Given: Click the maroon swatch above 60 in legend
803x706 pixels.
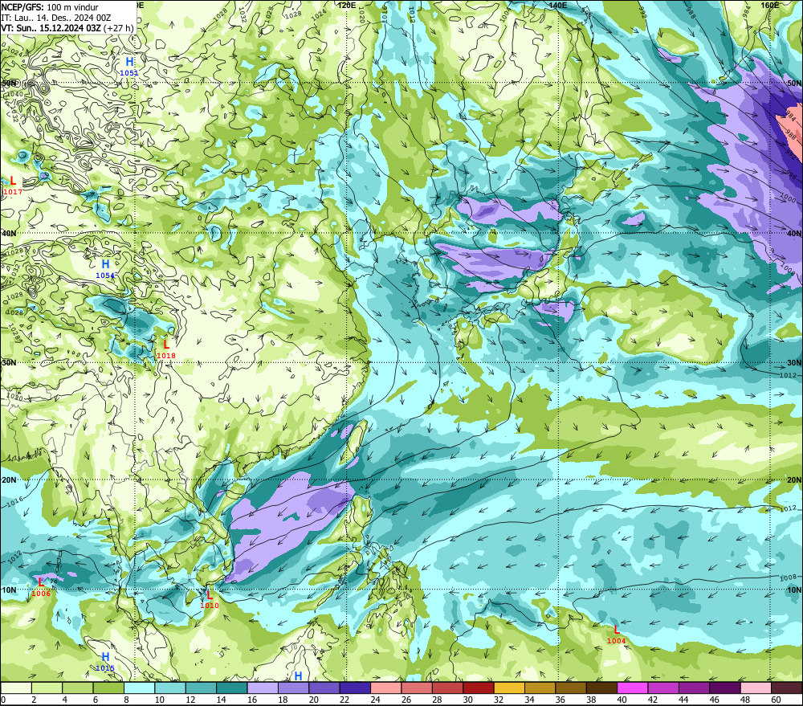Looking at the screenshot, I should pos(787,688).
